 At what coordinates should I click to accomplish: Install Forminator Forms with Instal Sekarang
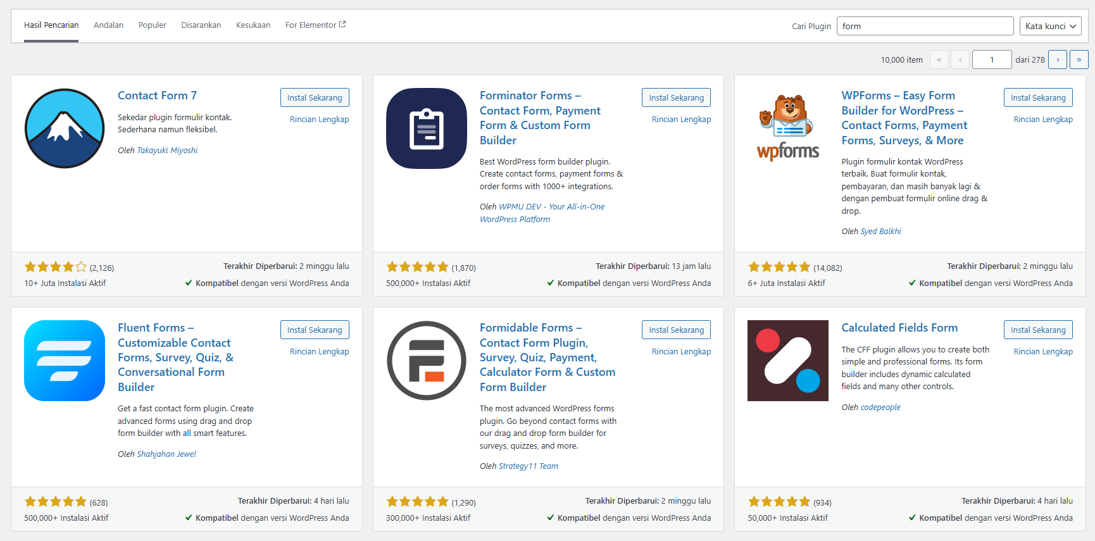coord(677,97)
